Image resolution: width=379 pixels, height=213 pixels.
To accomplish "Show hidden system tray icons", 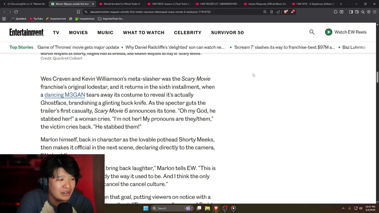I will click(x=343, y=208).
